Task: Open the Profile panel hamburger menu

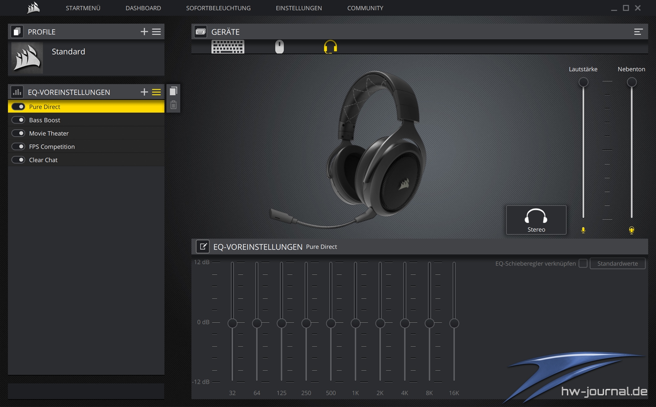Action: click(157, 32)
